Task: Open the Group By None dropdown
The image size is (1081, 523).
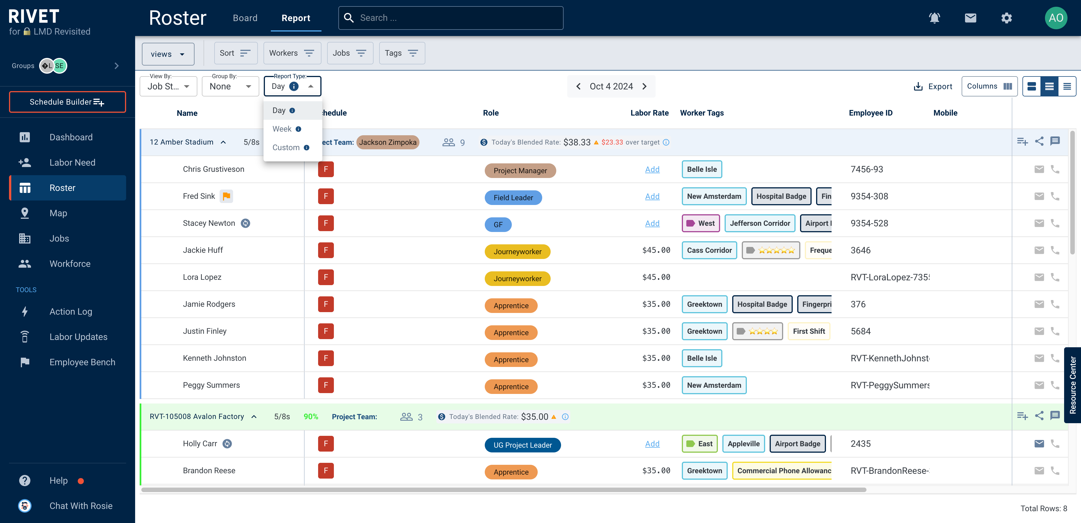Action: pos(230,86)
